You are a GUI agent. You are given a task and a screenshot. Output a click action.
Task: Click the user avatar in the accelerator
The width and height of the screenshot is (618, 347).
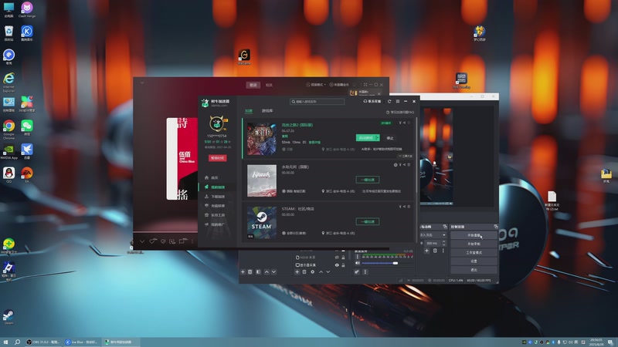point(216,124)
